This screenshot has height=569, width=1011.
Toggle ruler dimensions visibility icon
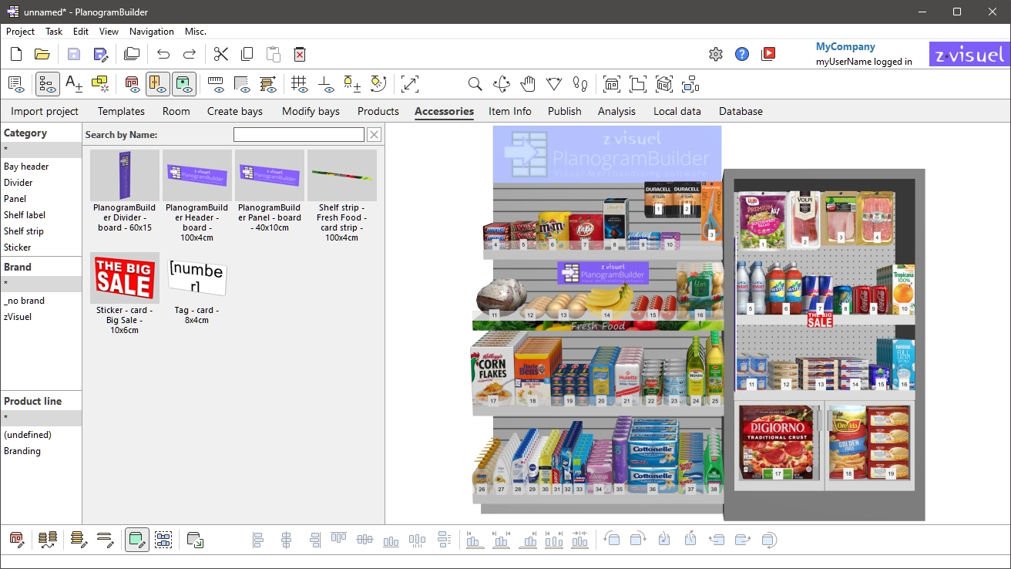[216, 83]
